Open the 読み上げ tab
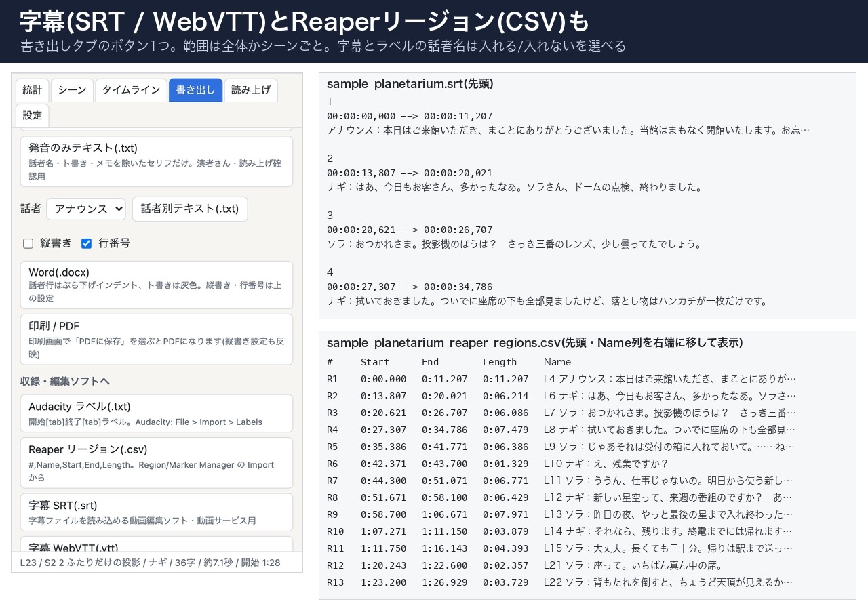 (251, 90)
